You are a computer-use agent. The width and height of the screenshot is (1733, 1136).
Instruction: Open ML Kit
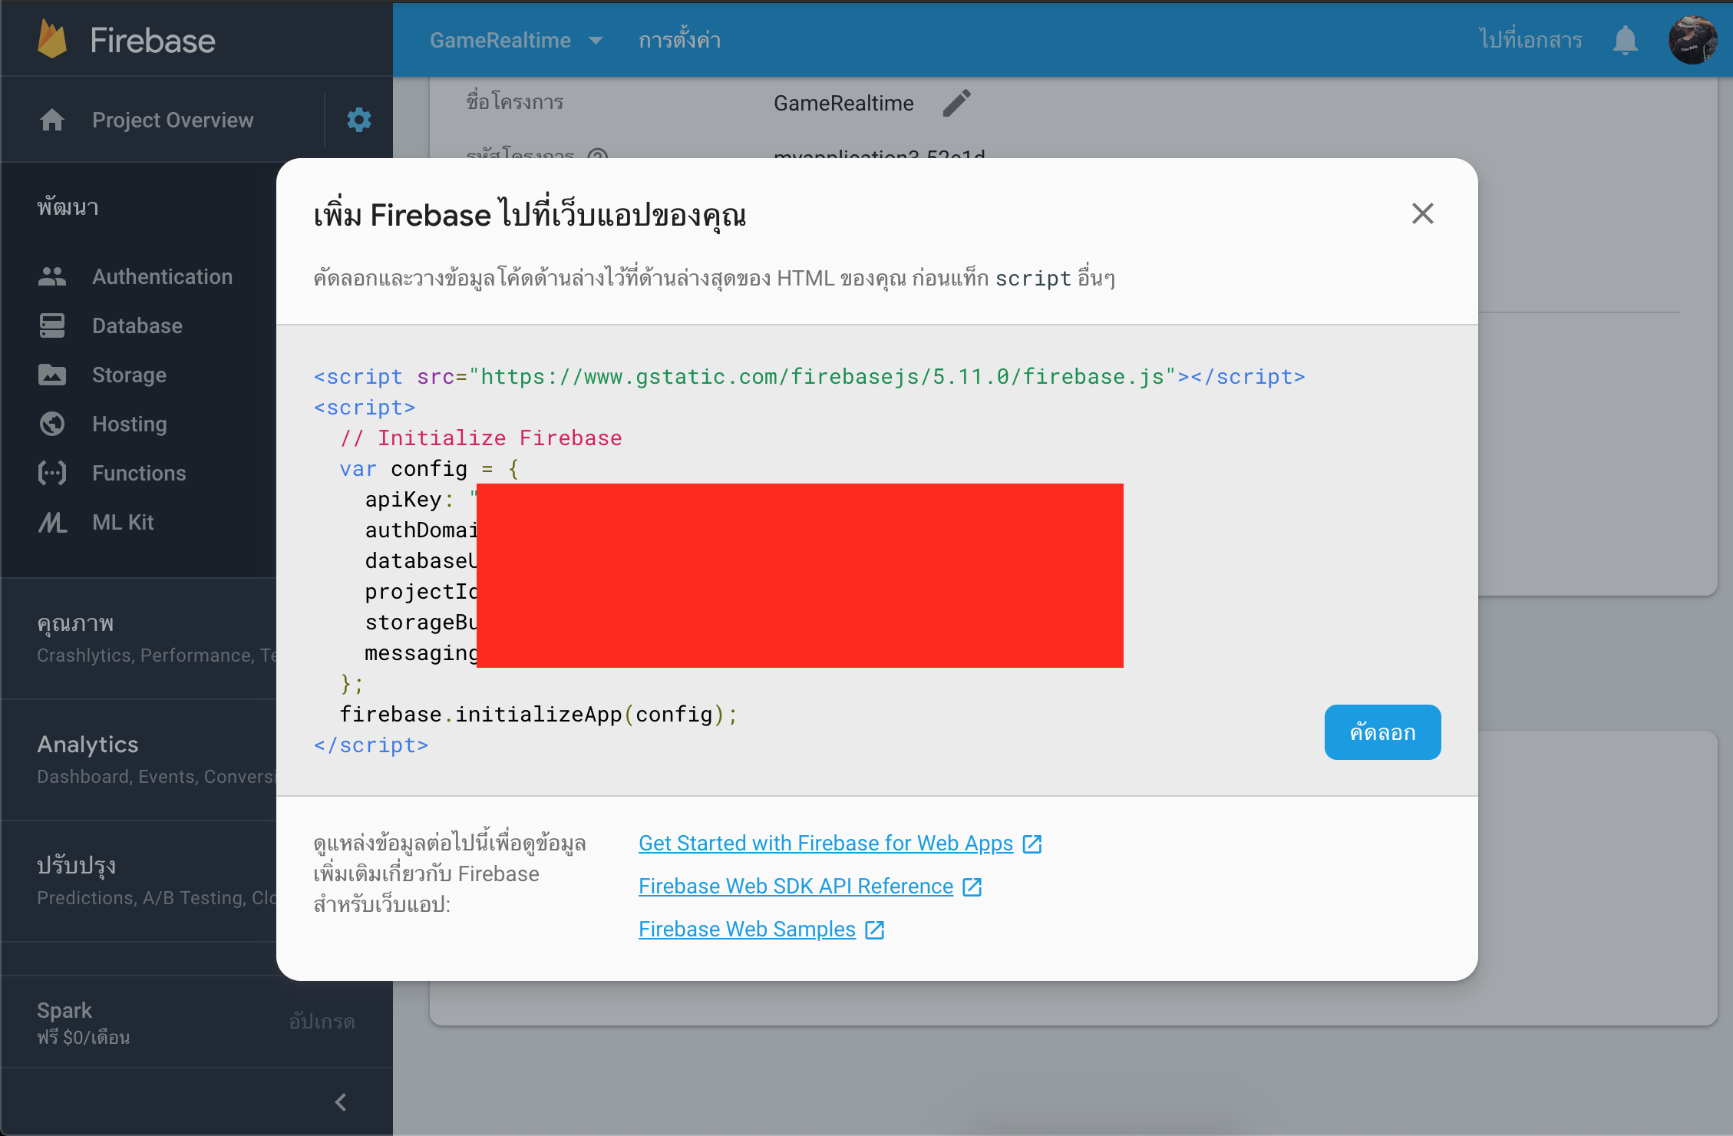pyautogui.click(x=122, y=522)
